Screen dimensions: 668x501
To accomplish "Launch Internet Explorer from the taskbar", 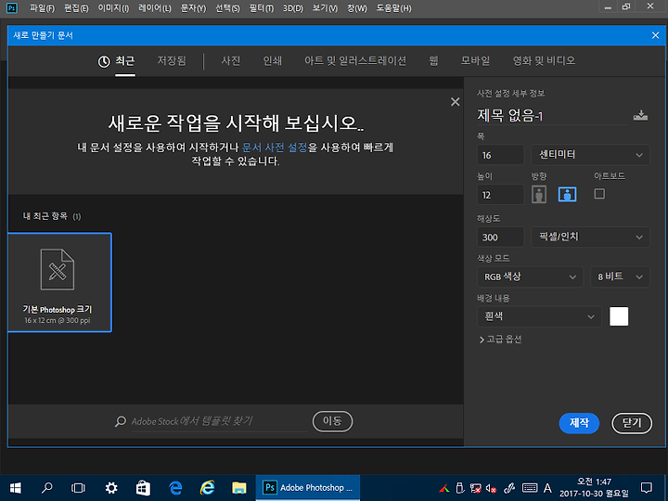I will tap(207, 488).
